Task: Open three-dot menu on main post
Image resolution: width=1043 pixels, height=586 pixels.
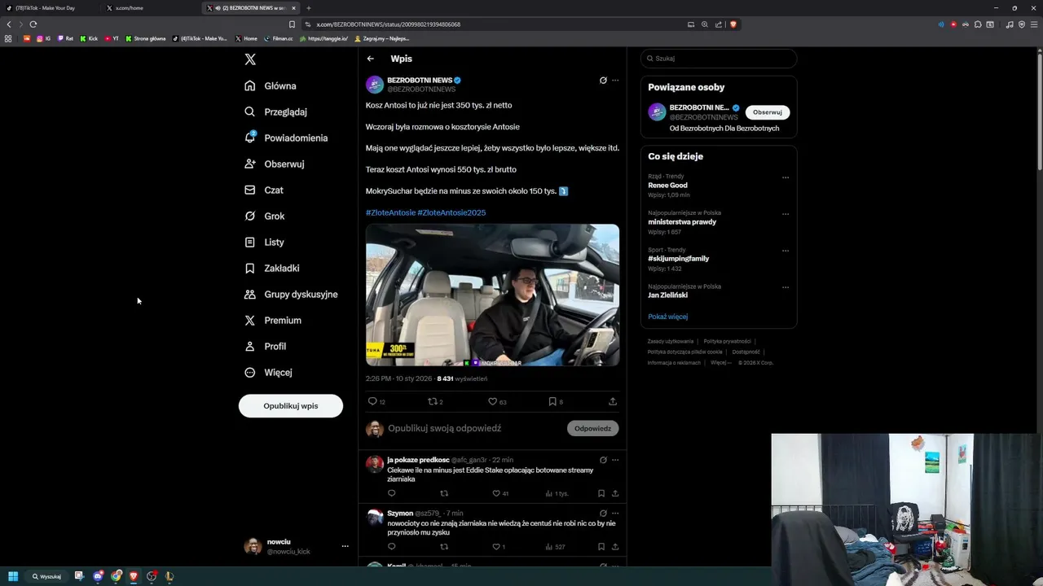Action: (x=615, y=80)
